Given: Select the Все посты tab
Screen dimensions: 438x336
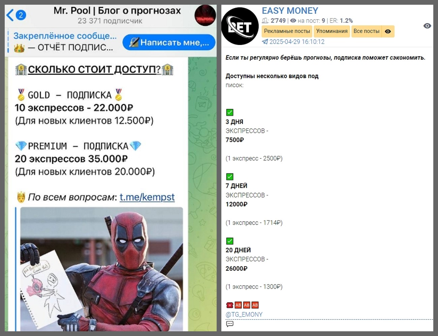Looking at the screenshot, I should pyautogui.click(x=366, y=31).
